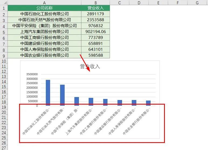208x150 pixels.
Task: Click the rotated axis label 上海汽车集团股份有限公…
Action: point(79,121)
